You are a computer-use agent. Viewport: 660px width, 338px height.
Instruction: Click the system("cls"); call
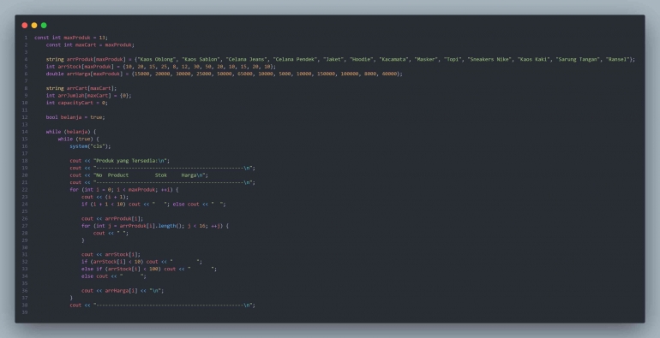tap(90, 146)
